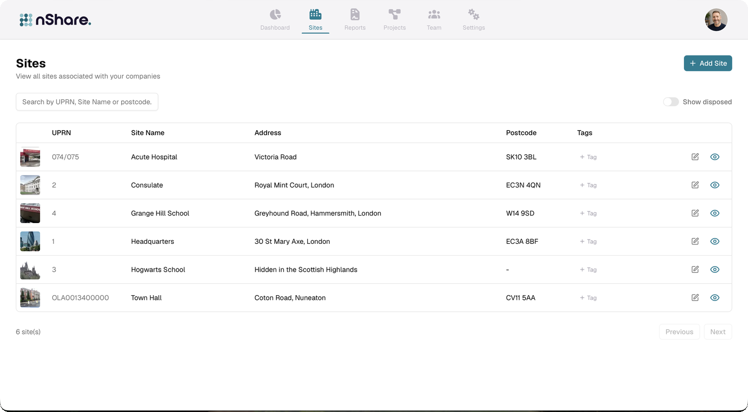The image size is (748, 412).
Task: Go to Projects diagram icon
Action: point(394,14)
